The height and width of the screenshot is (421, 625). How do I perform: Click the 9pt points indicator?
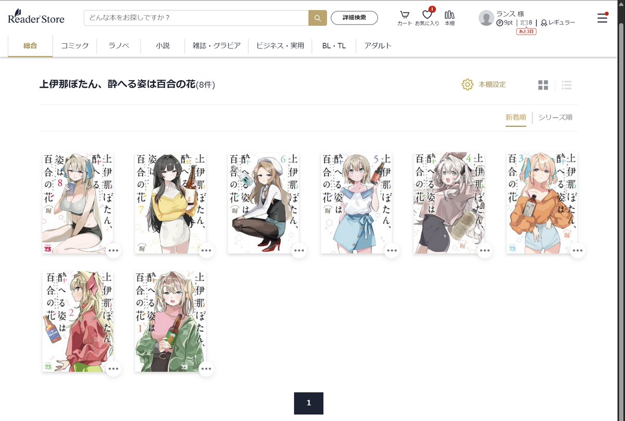pos(505,23)
